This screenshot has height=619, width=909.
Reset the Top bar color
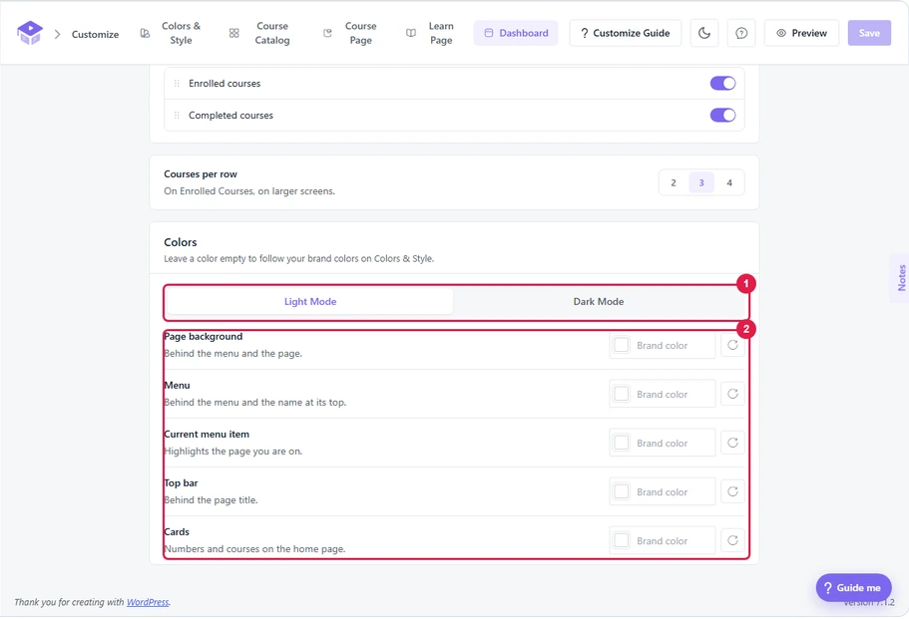[732, 491]
